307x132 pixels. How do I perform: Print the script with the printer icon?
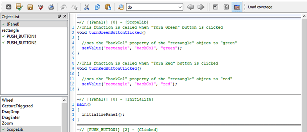pos(51,7)
